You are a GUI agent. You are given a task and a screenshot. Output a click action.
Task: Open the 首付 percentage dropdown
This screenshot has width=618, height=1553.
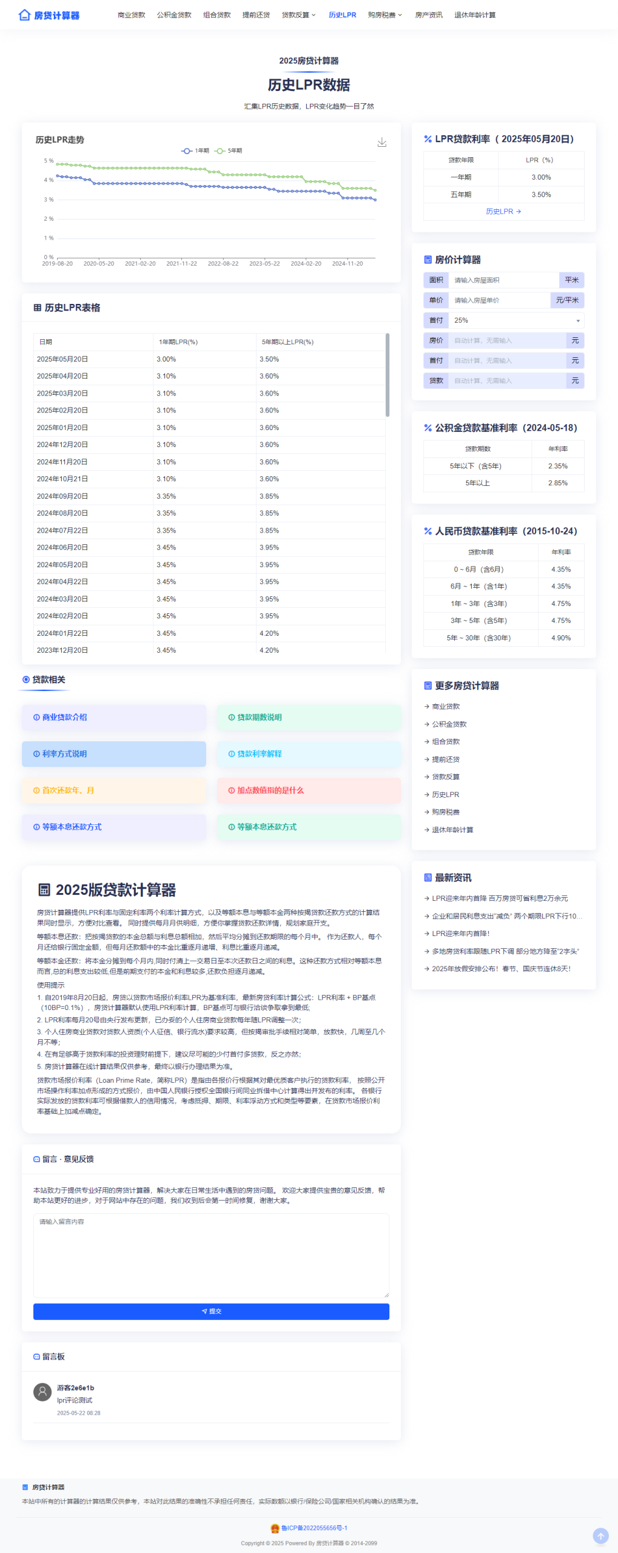[516, 320]
